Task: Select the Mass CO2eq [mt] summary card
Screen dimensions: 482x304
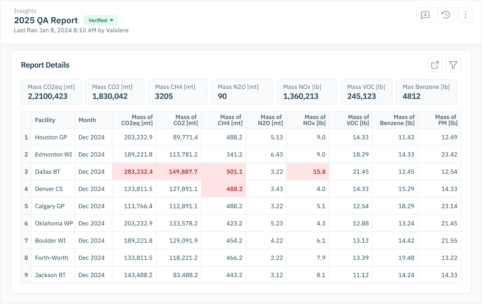Action: tap(51, 92)
